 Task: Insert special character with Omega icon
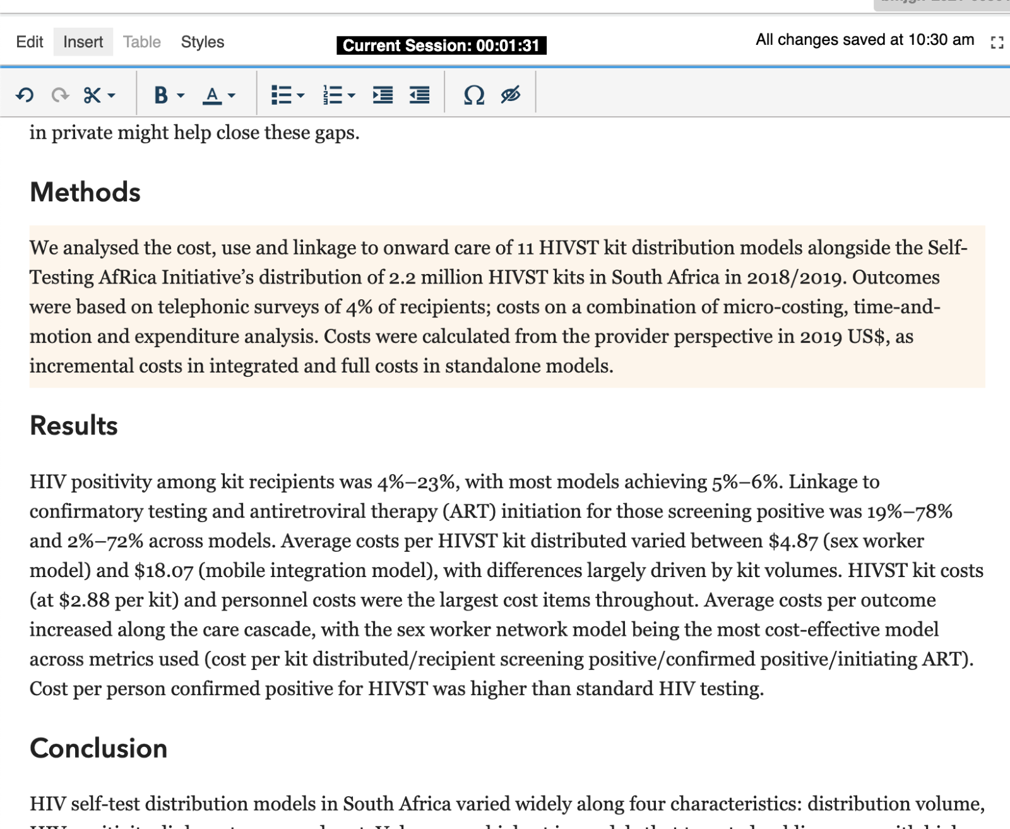474,95
